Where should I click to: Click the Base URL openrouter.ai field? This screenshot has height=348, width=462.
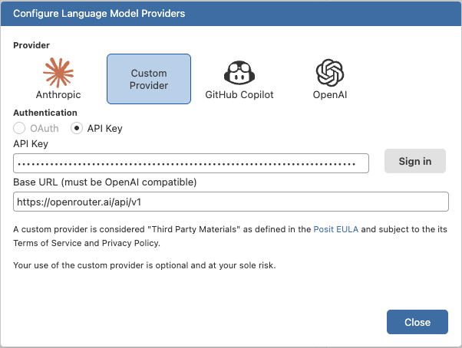click(x=230, y=201)
